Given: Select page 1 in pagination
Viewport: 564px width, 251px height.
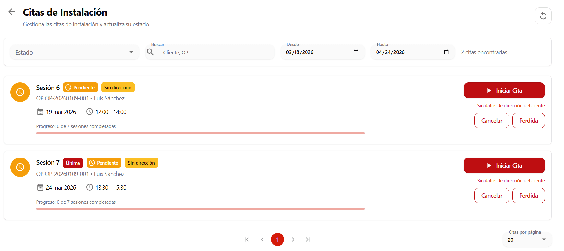Looking at the screenshot, I should 277,239.
